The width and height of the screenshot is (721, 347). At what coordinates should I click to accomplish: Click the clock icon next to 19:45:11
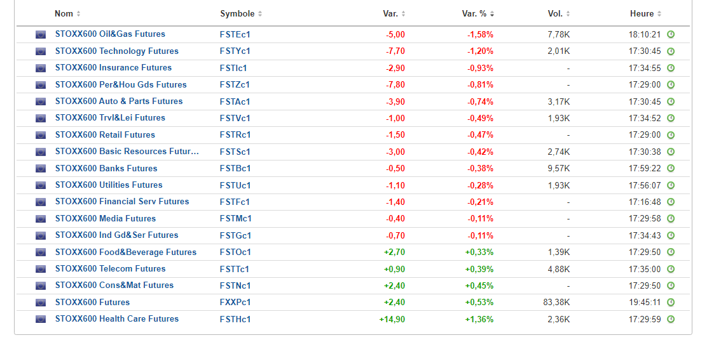[x=671, y=303]
